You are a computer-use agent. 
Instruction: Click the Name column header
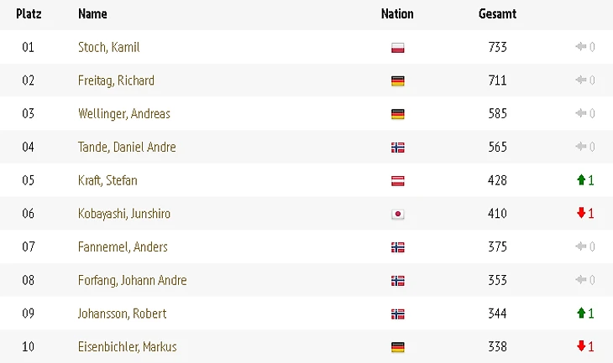92,13
